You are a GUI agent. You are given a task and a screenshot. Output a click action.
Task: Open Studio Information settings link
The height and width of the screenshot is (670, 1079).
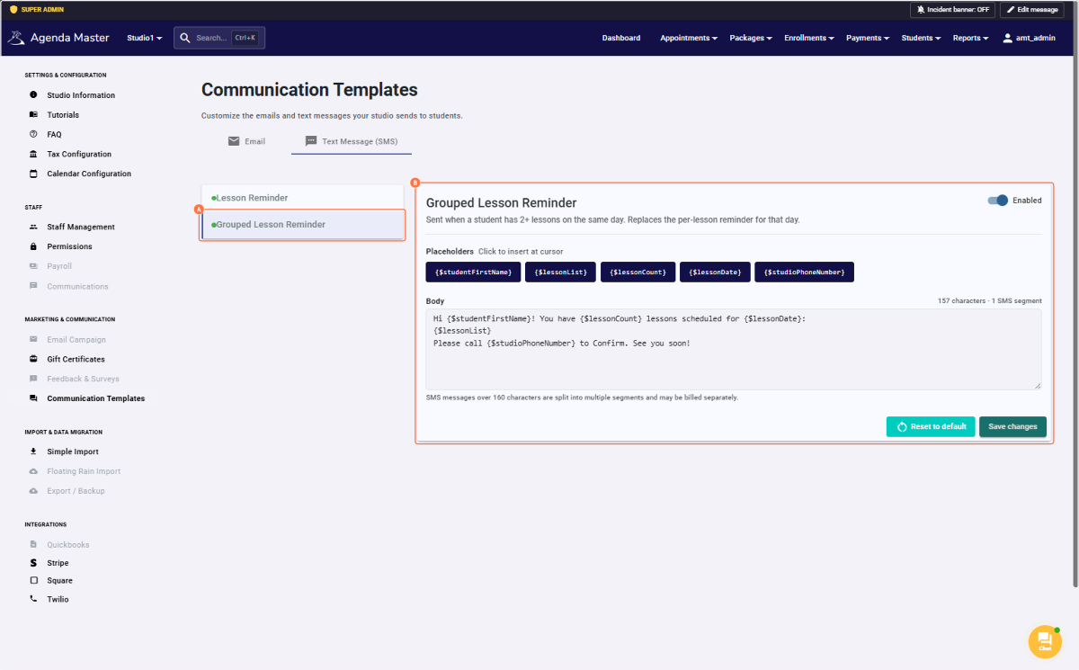click(81, 94)
